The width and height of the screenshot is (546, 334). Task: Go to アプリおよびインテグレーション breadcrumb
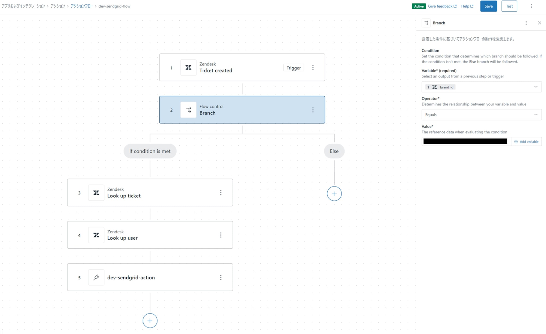23,6
